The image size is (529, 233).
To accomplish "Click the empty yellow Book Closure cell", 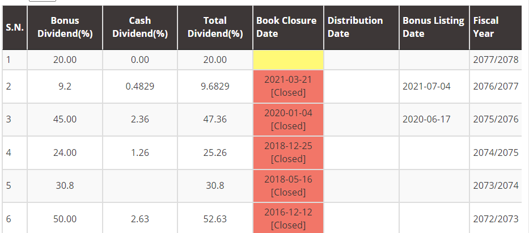I will (x=288, y=60).
